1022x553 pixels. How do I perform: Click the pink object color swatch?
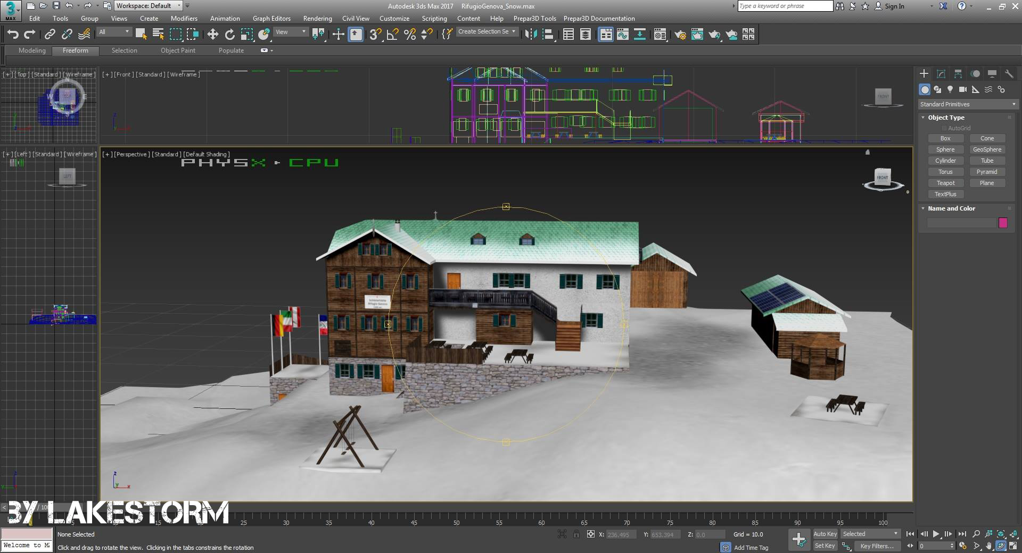click(x=1003, y=223)
